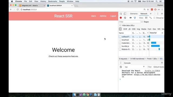
Task: Filter requests by CSS type
Action: [x=134, y=29]
